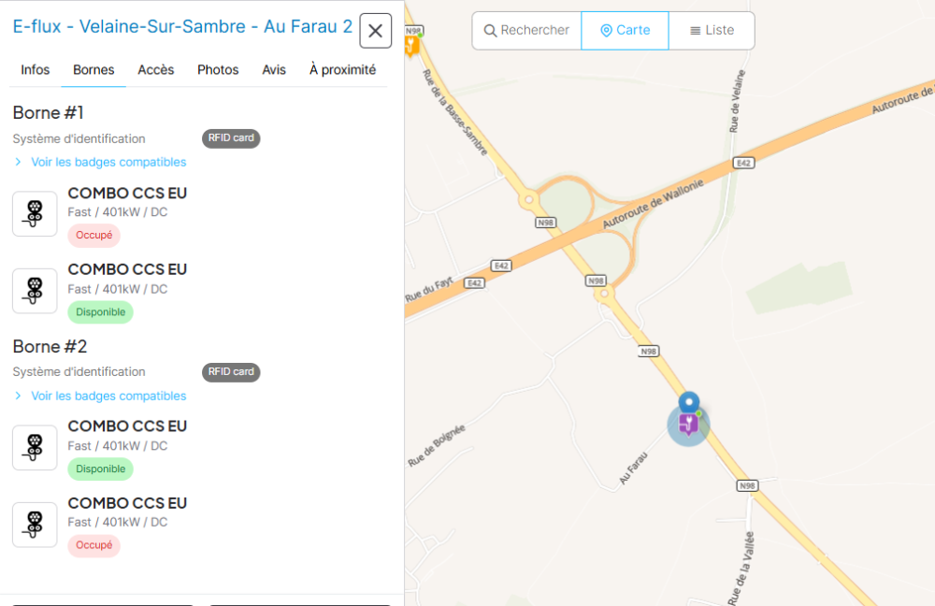Open the Photos tab

(218, 70)
